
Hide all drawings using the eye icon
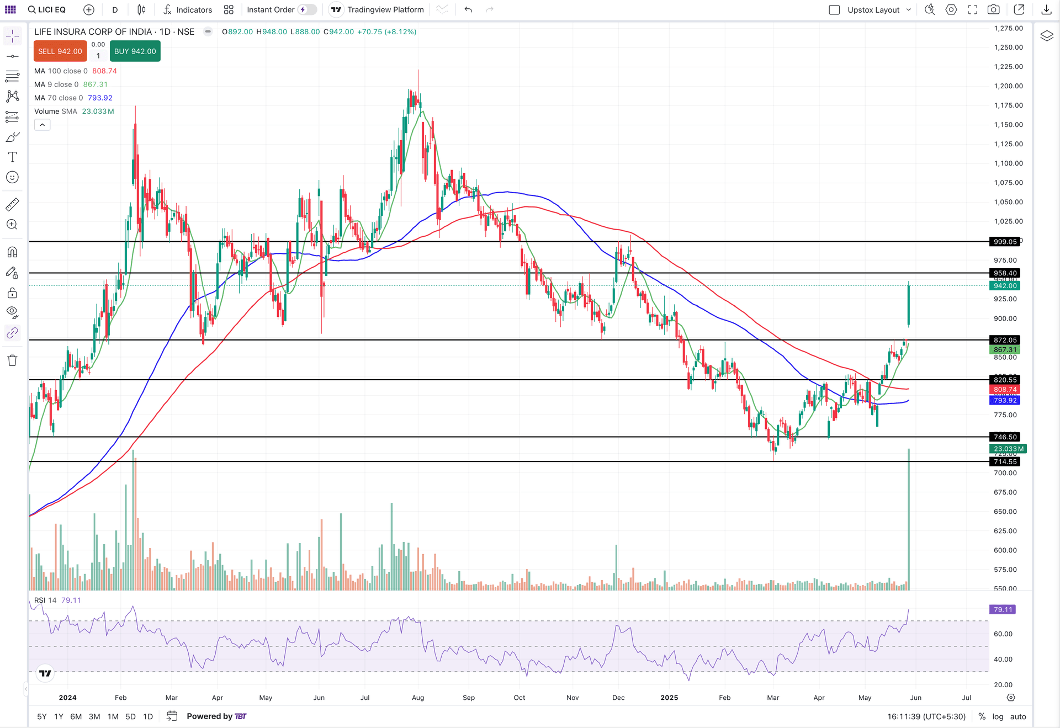12,313
